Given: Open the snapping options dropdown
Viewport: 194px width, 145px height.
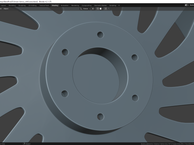Looking at the screenshot, I should pos(103,9).
